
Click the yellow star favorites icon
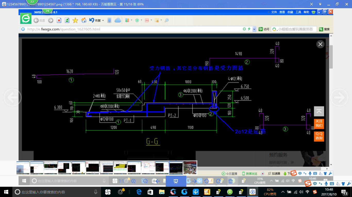coord(75,20)
